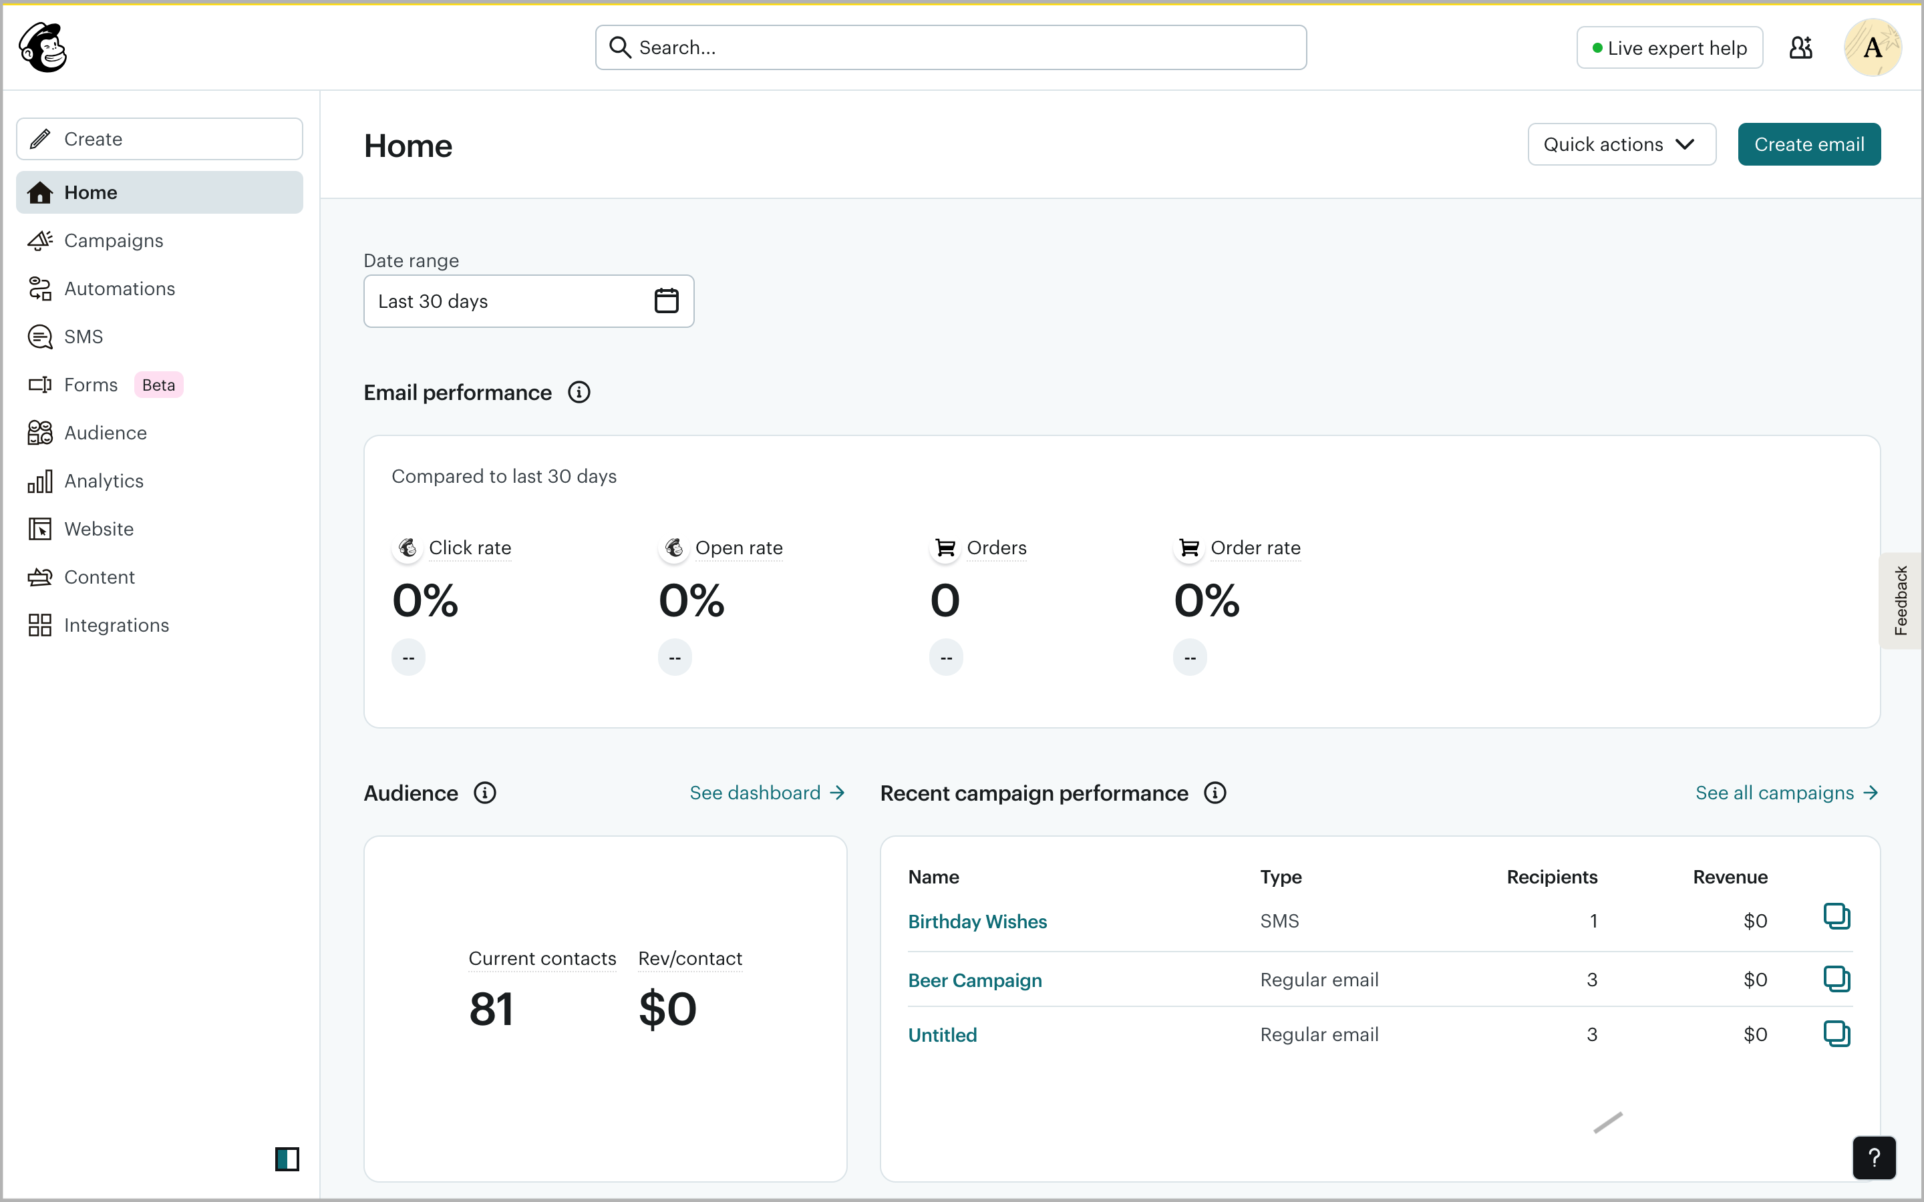This screenshot has height=1202, width=1924.
Task: Open the Feedback side tab
Action: tap(1901, 601)
